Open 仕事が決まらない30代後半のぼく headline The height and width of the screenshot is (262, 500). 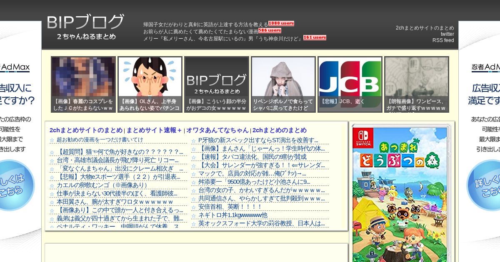tap(117, 193)
